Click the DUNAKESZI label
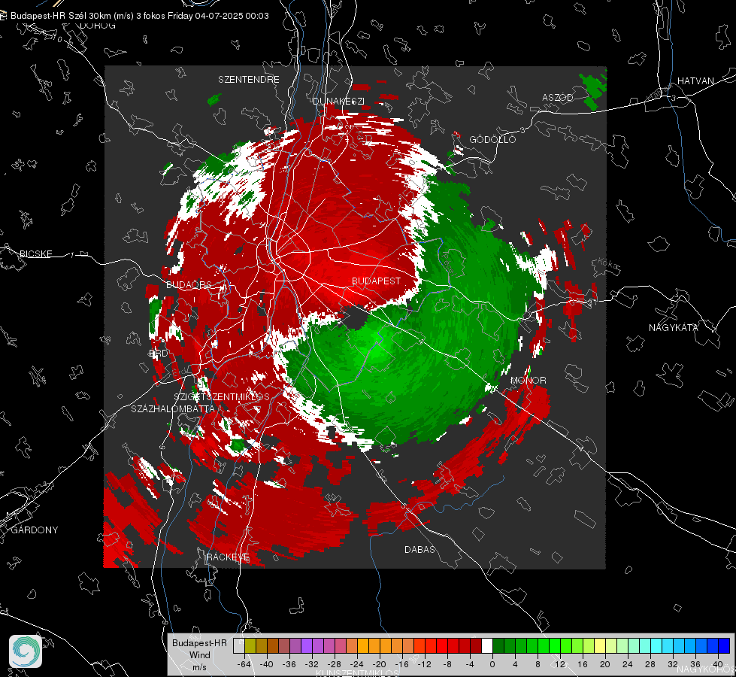 338,101
